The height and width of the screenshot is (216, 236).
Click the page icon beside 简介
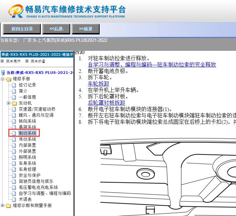(x=14, y=91)
